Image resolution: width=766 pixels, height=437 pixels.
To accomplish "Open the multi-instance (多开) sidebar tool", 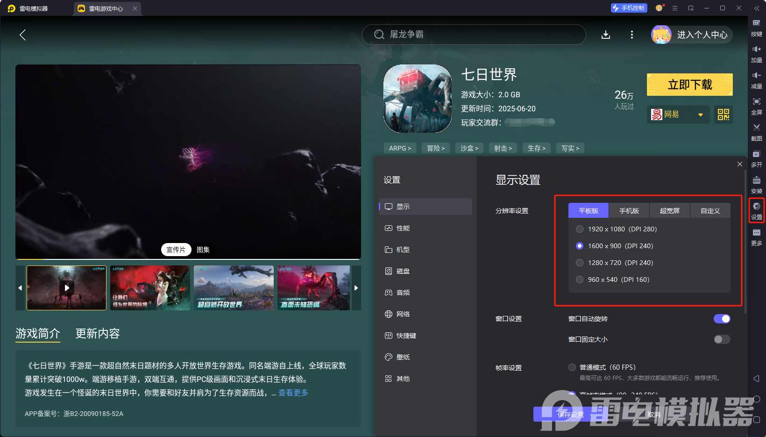I will pos(756,154).
